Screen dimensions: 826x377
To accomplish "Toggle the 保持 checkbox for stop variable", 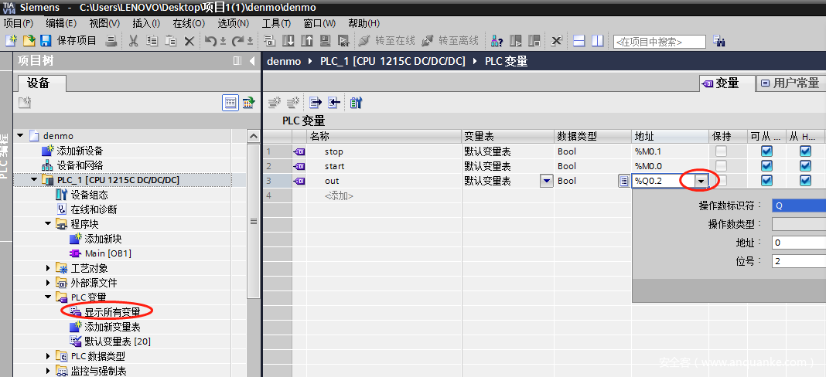I will (x=721, y=151).
